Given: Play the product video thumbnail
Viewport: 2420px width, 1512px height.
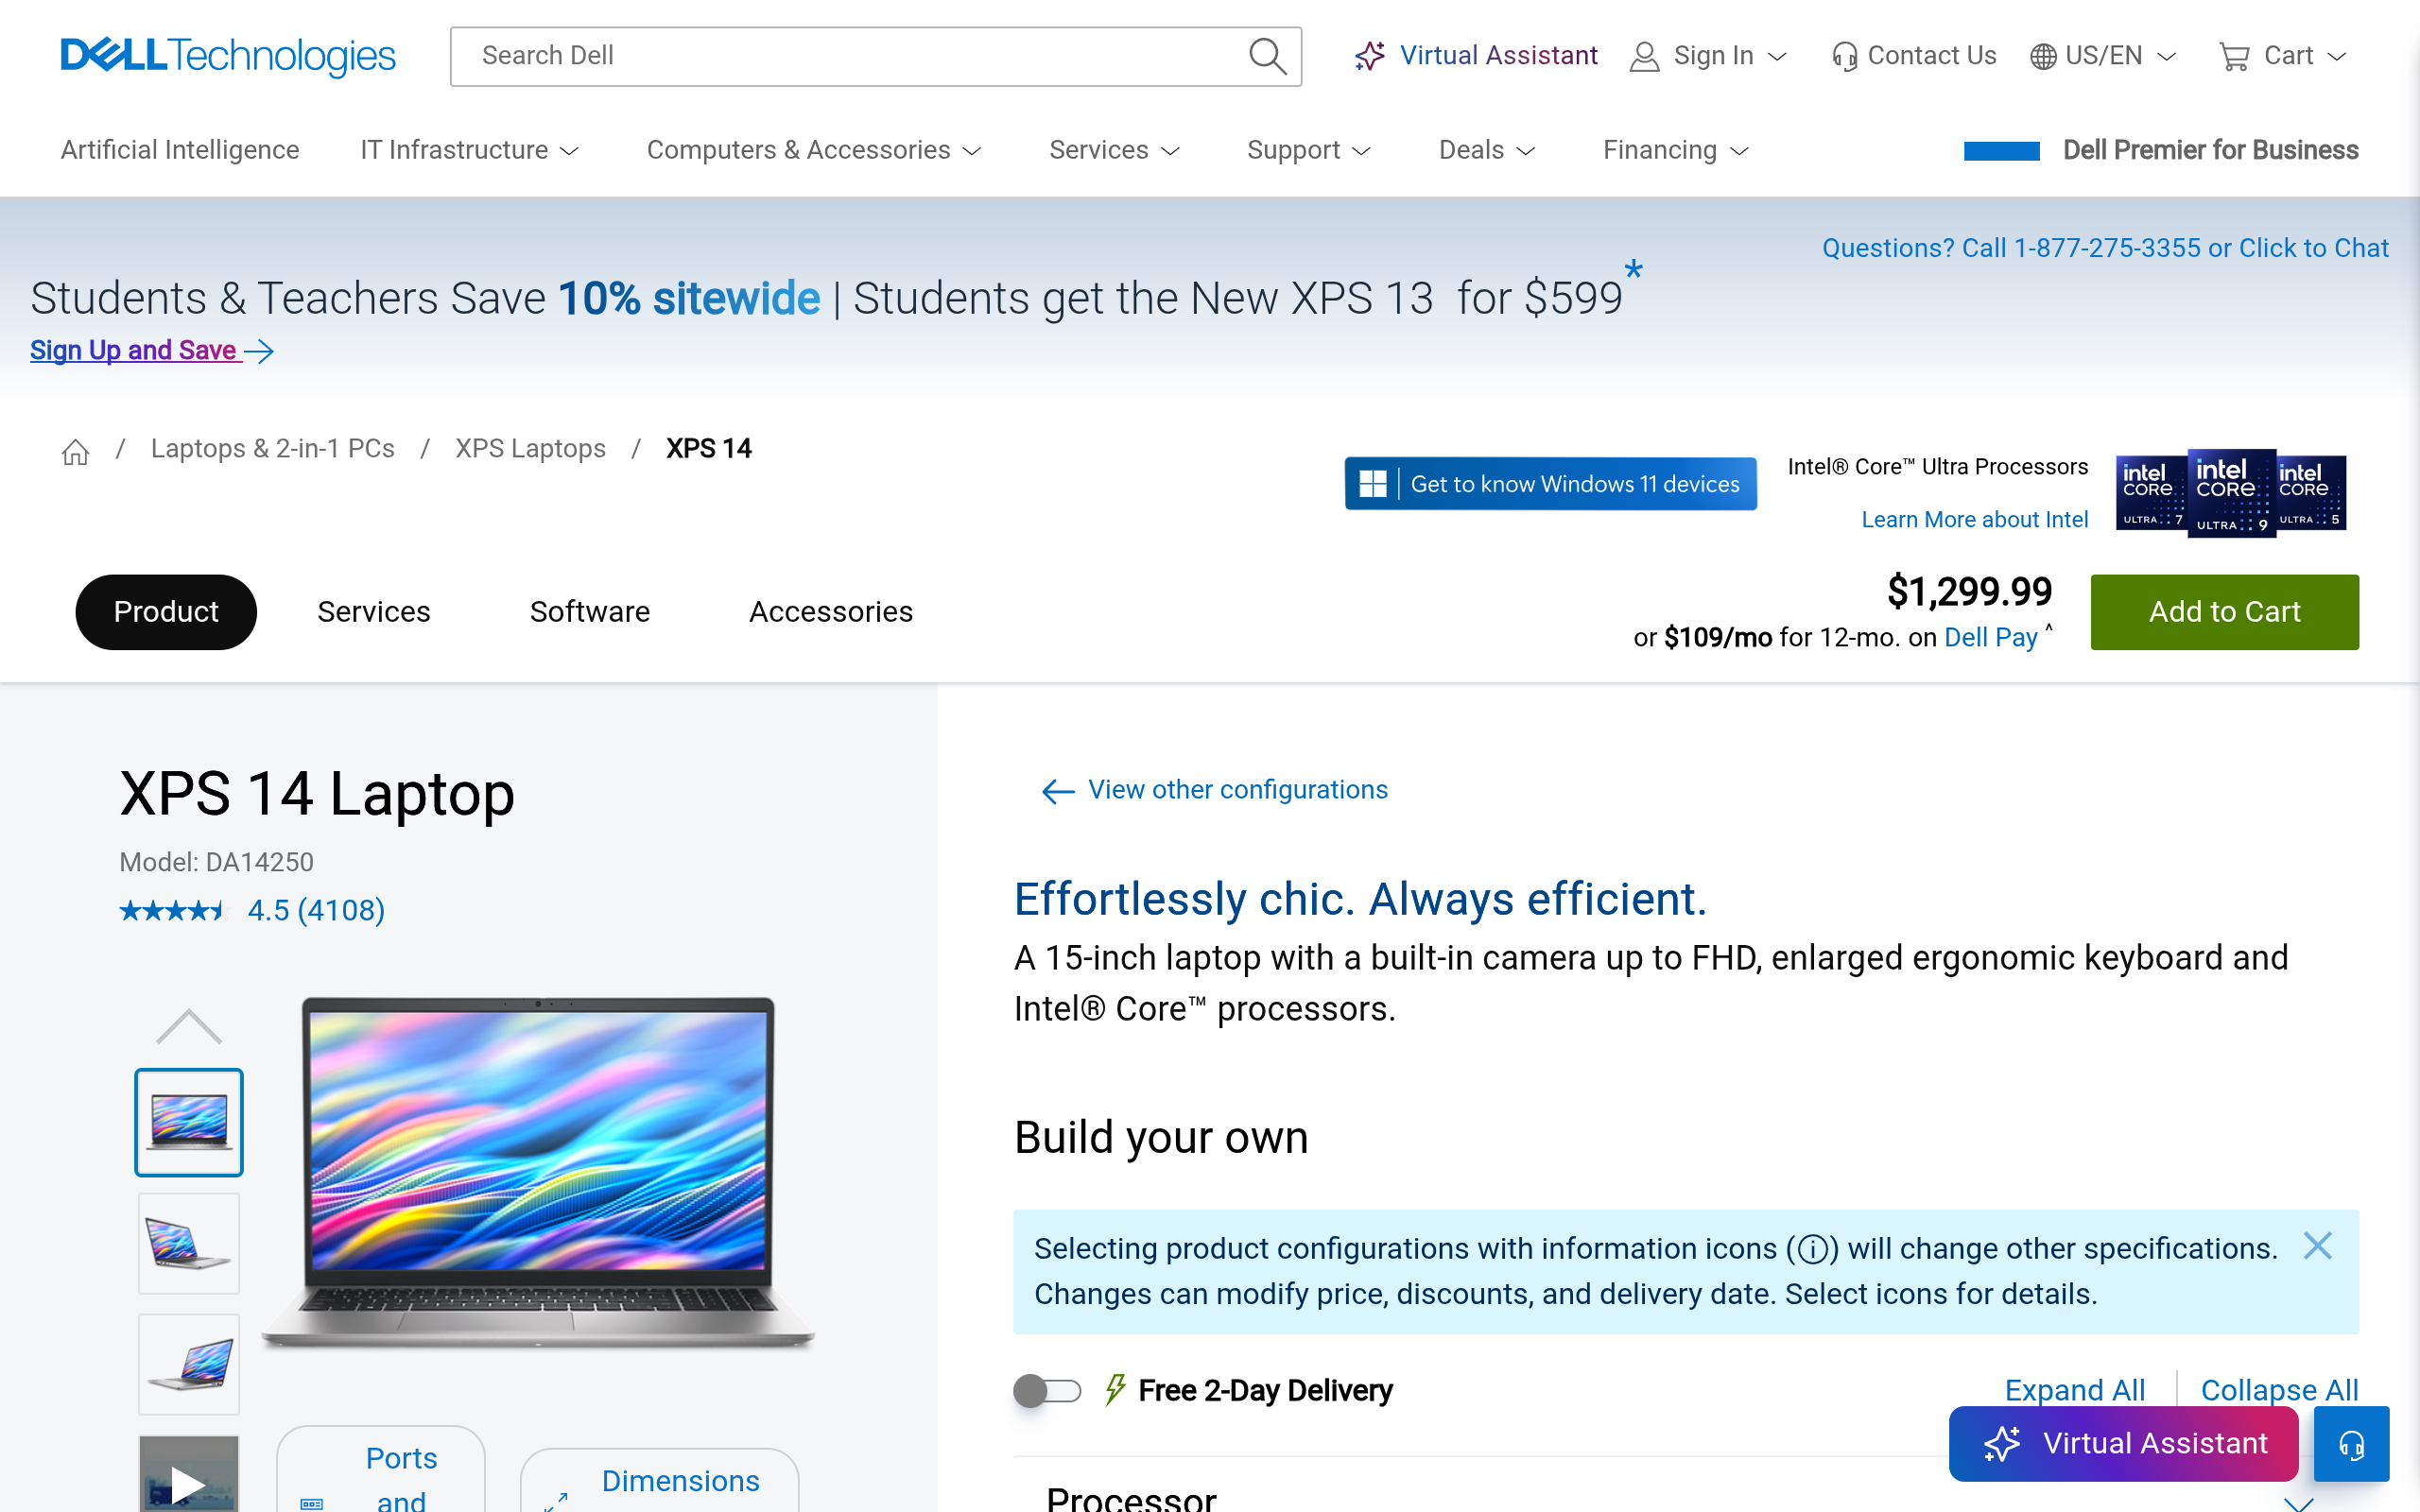Looking at the screenshot, I should 189,1474.
